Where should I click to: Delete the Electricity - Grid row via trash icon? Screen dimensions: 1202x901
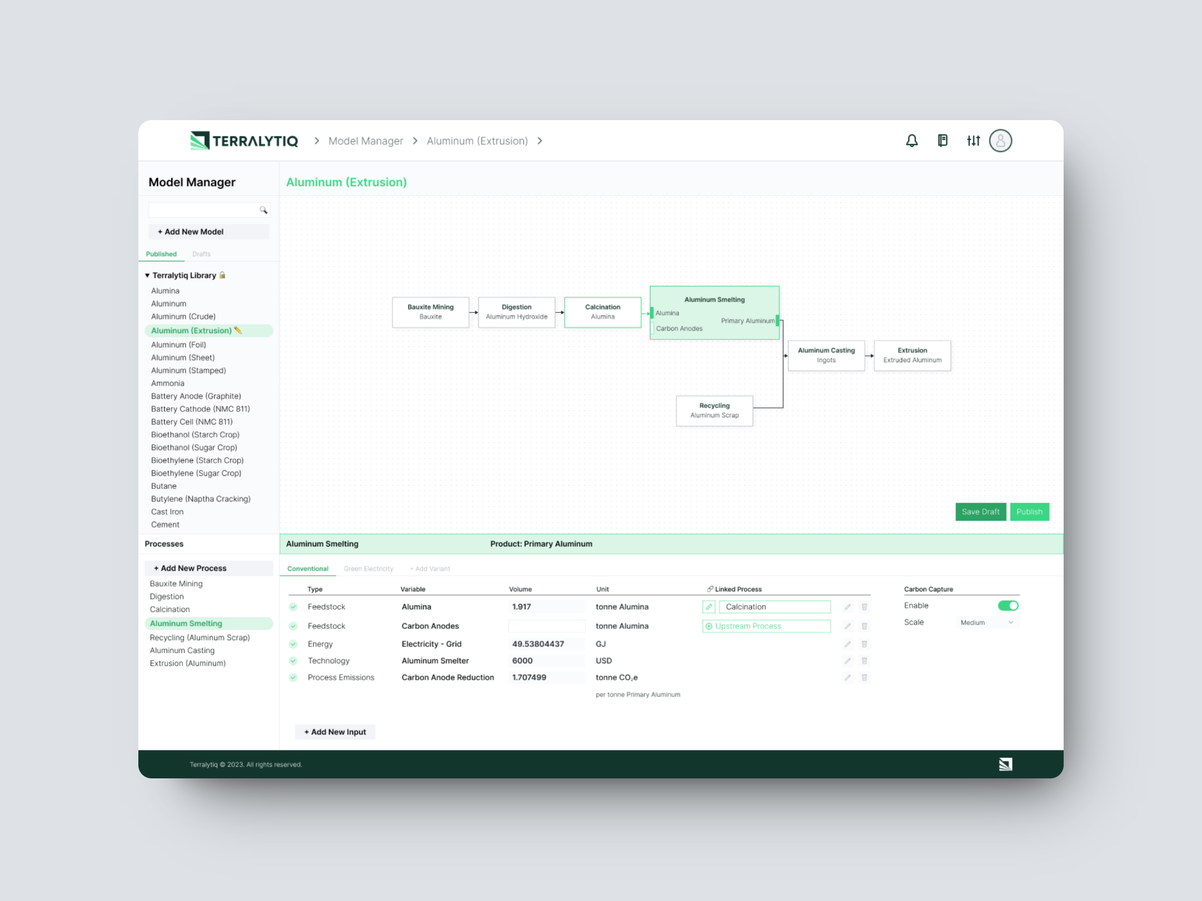864,644
